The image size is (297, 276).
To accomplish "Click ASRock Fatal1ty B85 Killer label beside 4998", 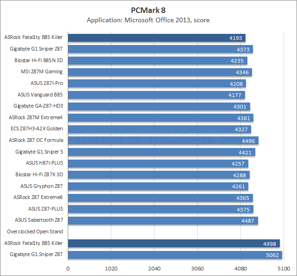I will pyautogui.click(x=33, y=243).
